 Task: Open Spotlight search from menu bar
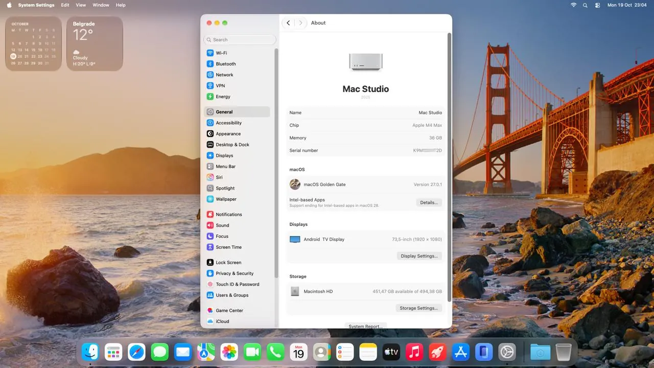pos(585,5)
